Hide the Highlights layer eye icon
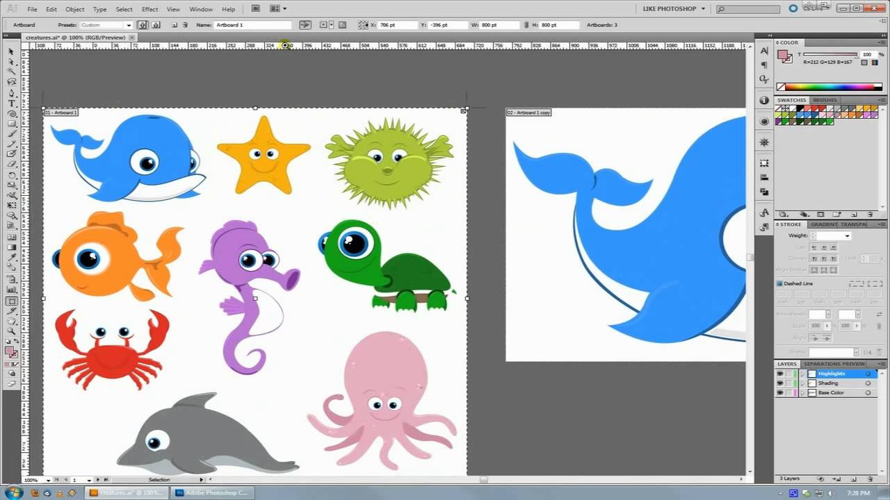The image size is (890, 500). 779,374
